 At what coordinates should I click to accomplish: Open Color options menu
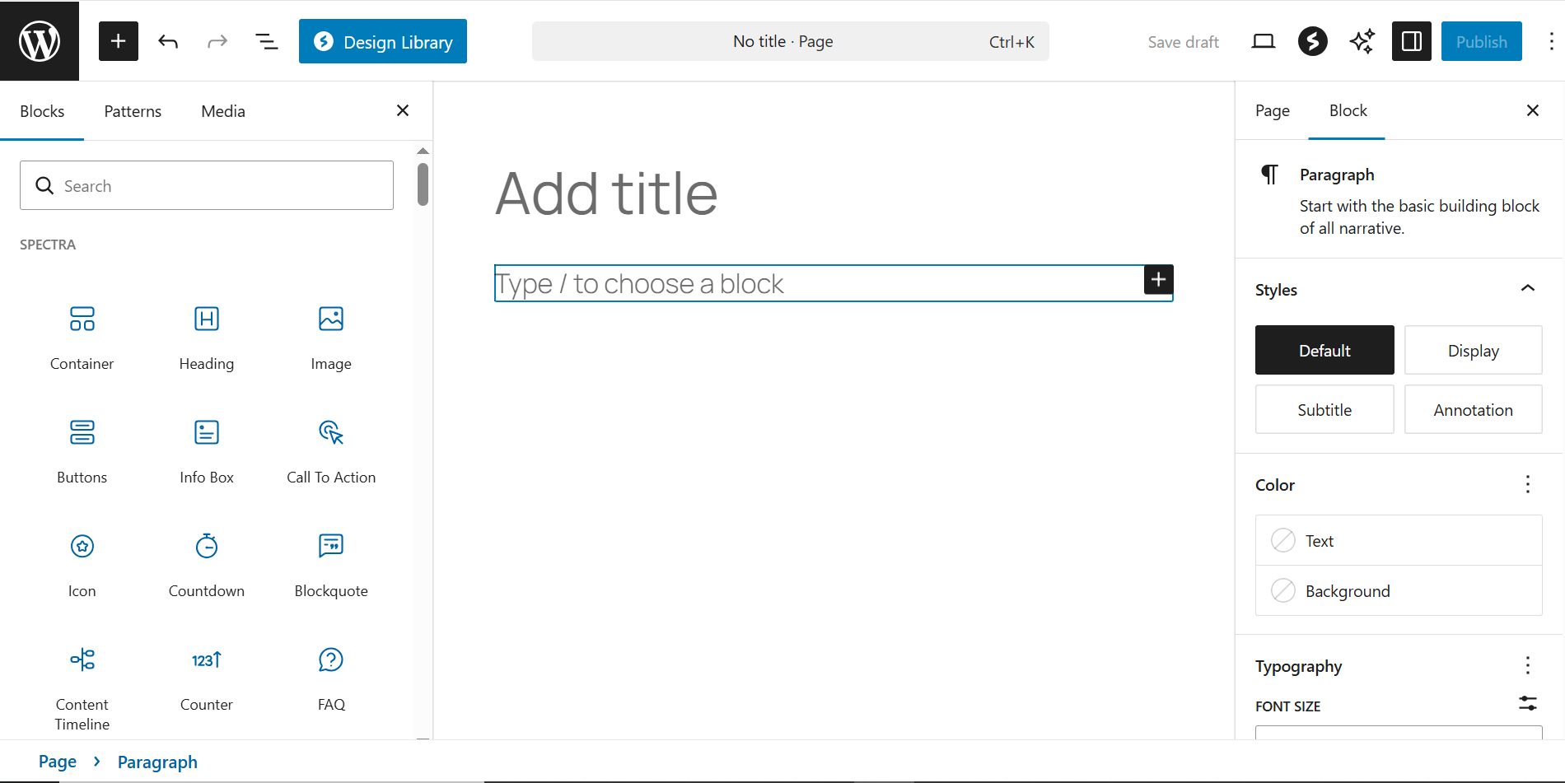pos(1528,484)
